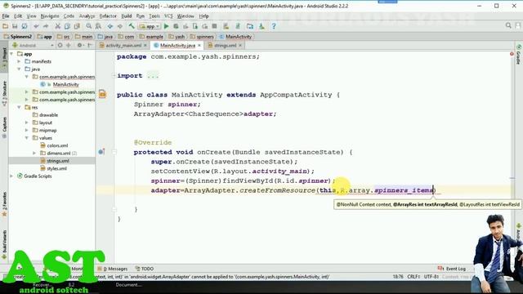523x294 pixels.
Task: Click the AVD Manager toolbar icon
Action: click(x=226, y=26)
